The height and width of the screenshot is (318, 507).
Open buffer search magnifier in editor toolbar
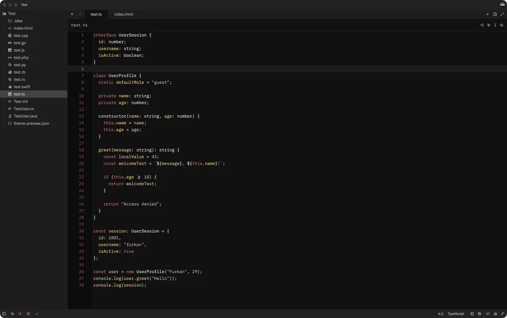tap(482, 25)
